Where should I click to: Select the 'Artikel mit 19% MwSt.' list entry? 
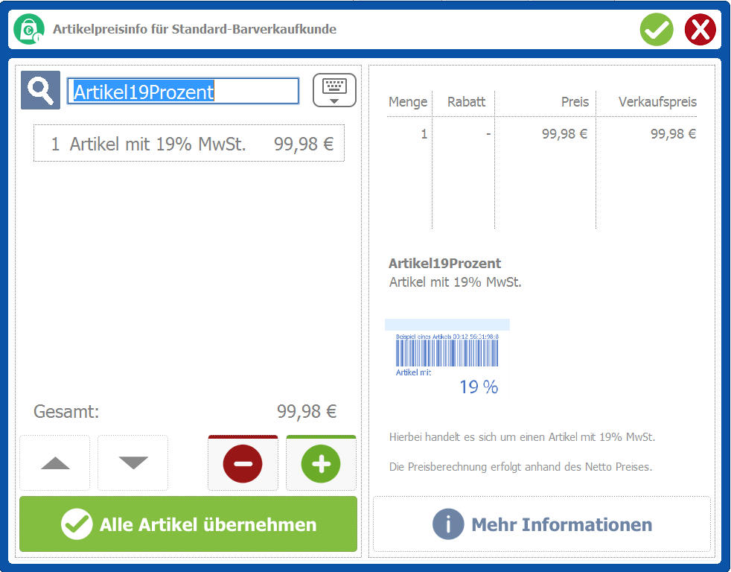pyautogui.click(x=189, y=144)
